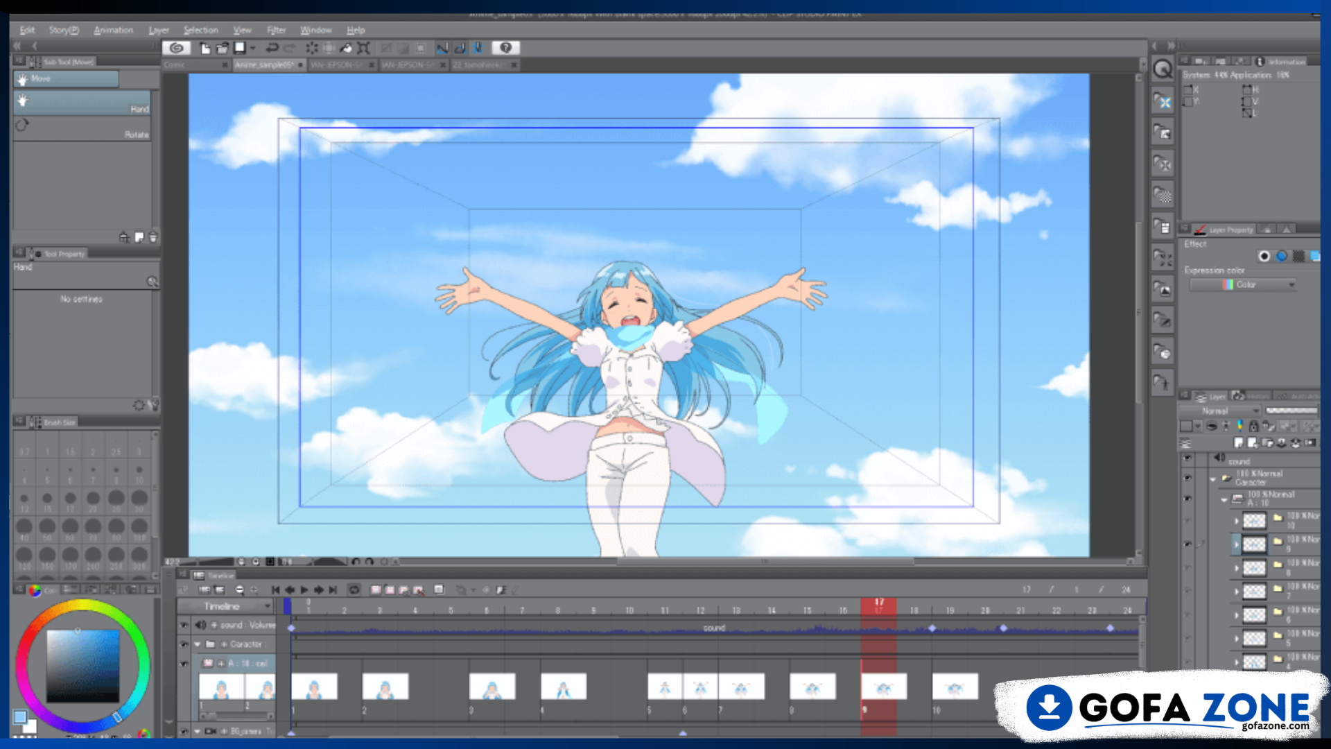Open Clip Studio launcher icon in toolbar
Viewport: 1331px width, 749px height.
coord(176,48)
